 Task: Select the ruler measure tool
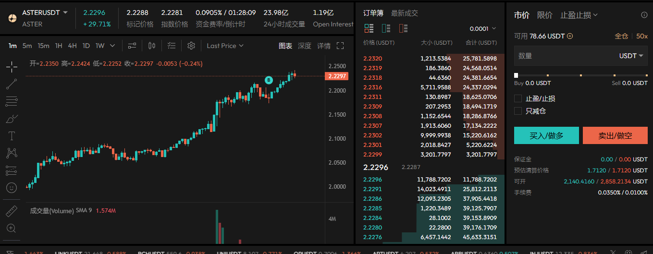coord(12,211)
